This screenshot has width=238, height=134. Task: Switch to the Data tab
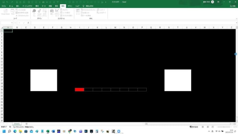[44, 6]
